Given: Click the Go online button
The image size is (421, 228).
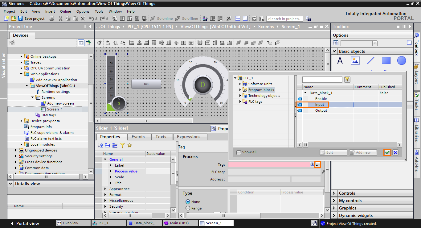Looking at the screenshot, I should 161,19.
